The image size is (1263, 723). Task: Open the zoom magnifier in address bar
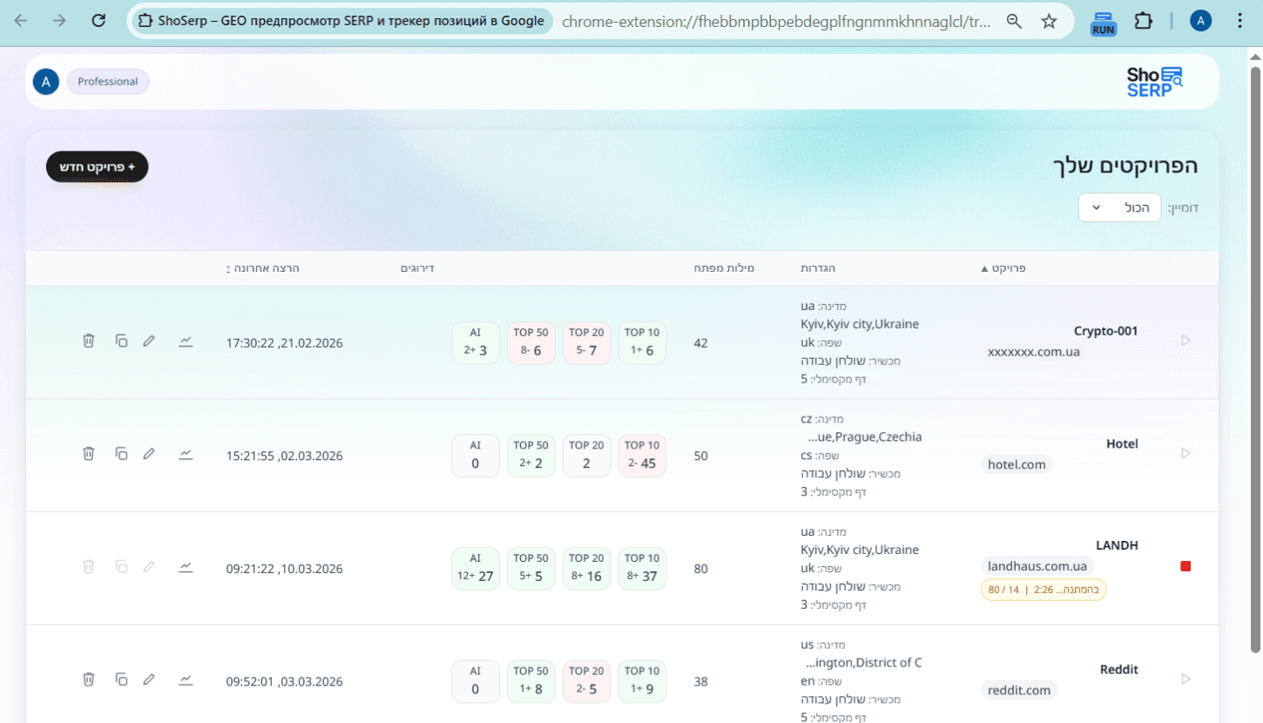(1014, 22)
